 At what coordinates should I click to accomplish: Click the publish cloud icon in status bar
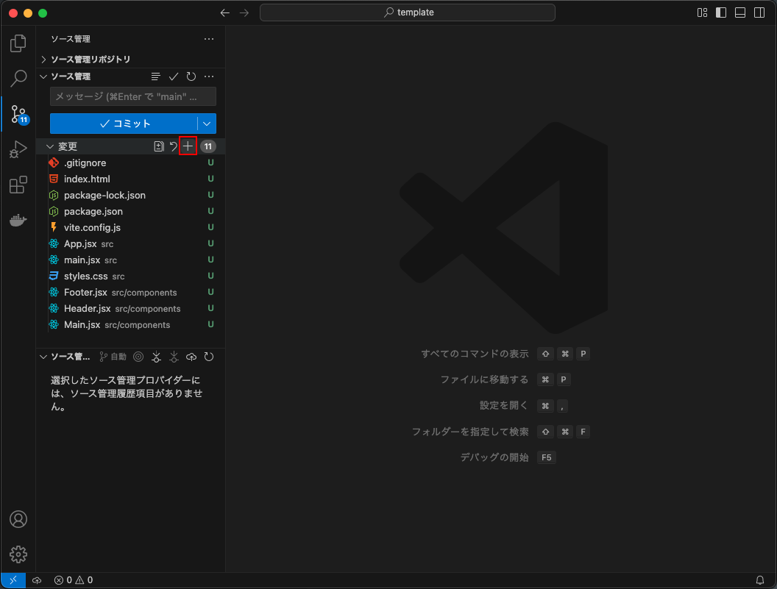pyautogui.click(x=37, y=580)
